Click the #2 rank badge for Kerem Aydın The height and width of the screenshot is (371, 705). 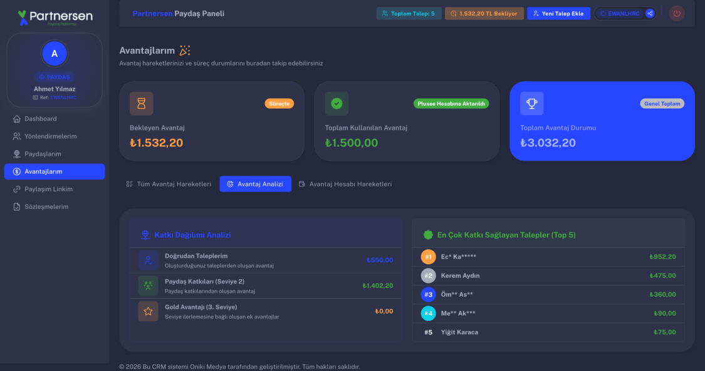point(428,276)
